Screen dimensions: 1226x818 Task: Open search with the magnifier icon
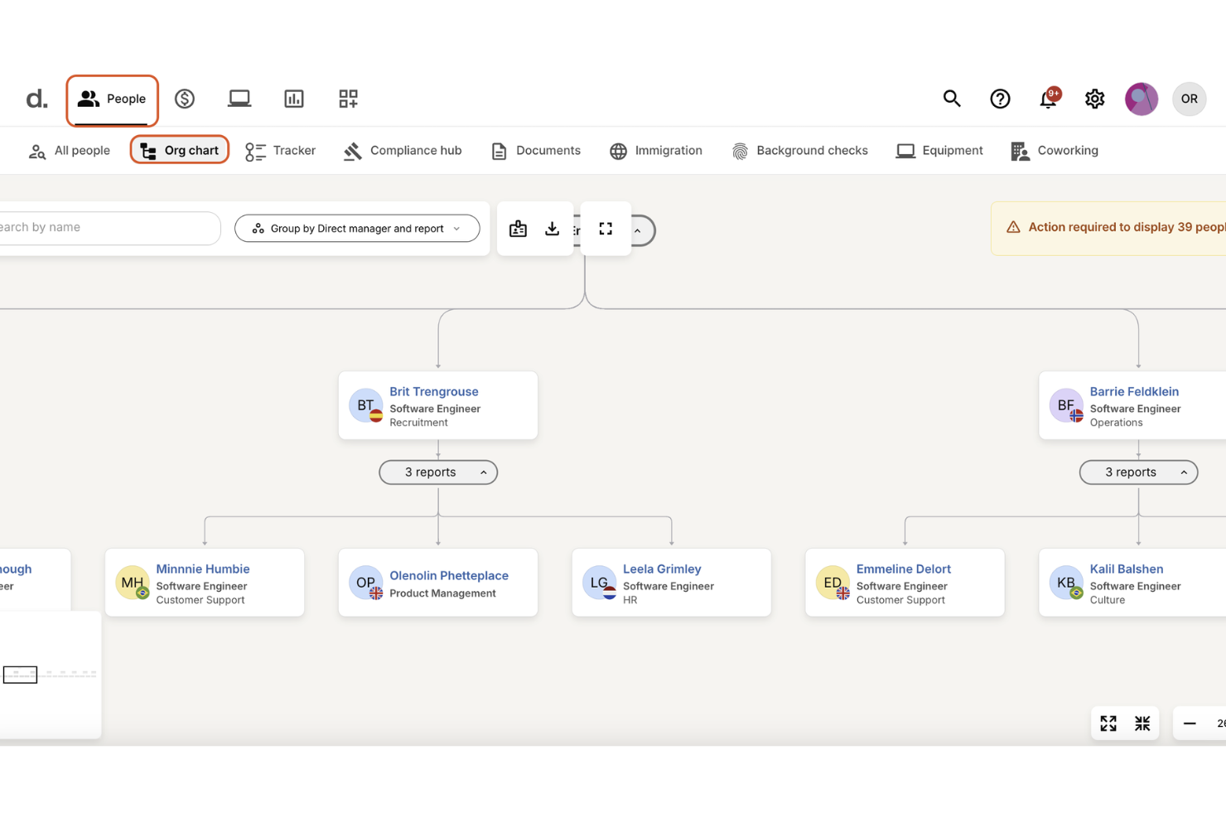coord(952,99)
